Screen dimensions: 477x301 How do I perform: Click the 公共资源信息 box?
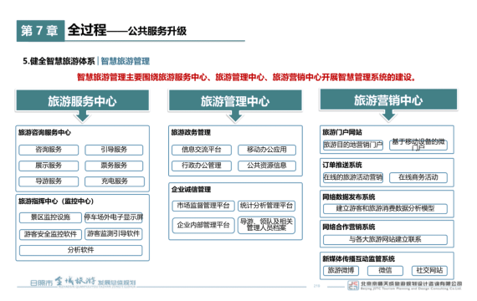tap(267, 166)
